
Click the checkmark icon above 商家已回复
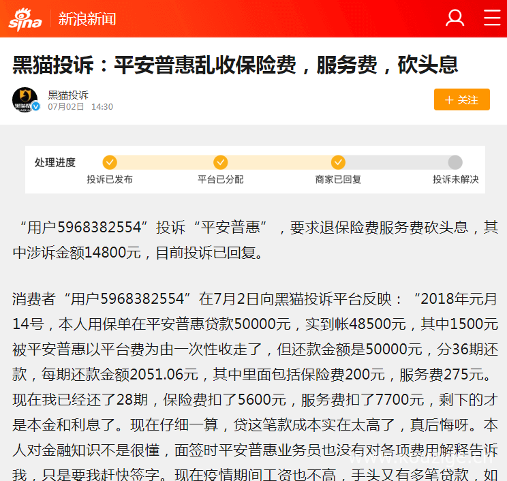[338, 162]
